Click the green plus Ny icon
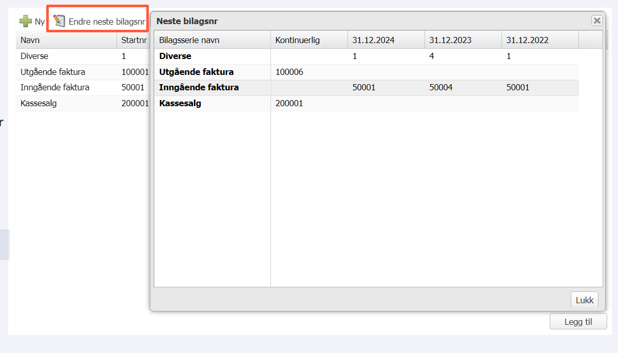This screenshot has width=618, height=353. click(26, 22)
